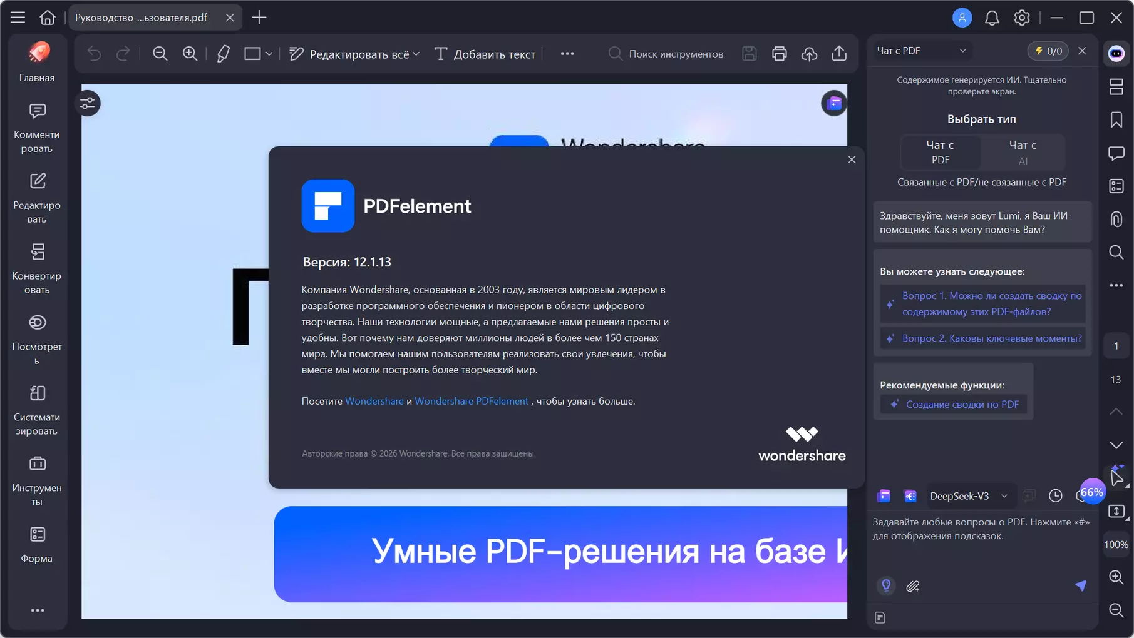Attach a file to the chat message
1134x638 pixels.
point(913,586)
